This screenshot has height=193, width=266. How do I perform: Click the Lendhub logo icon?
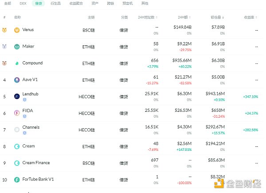pyautogui.click(x=17, y=96)
